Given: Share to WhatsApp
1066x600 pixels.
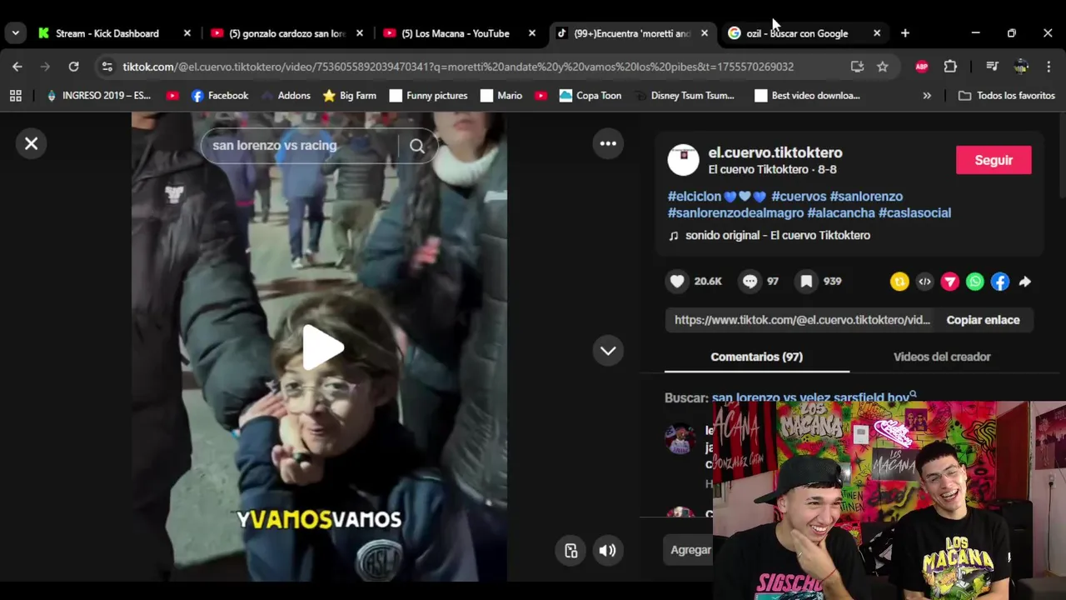Looking at the screenshot, I should point(974,282).
